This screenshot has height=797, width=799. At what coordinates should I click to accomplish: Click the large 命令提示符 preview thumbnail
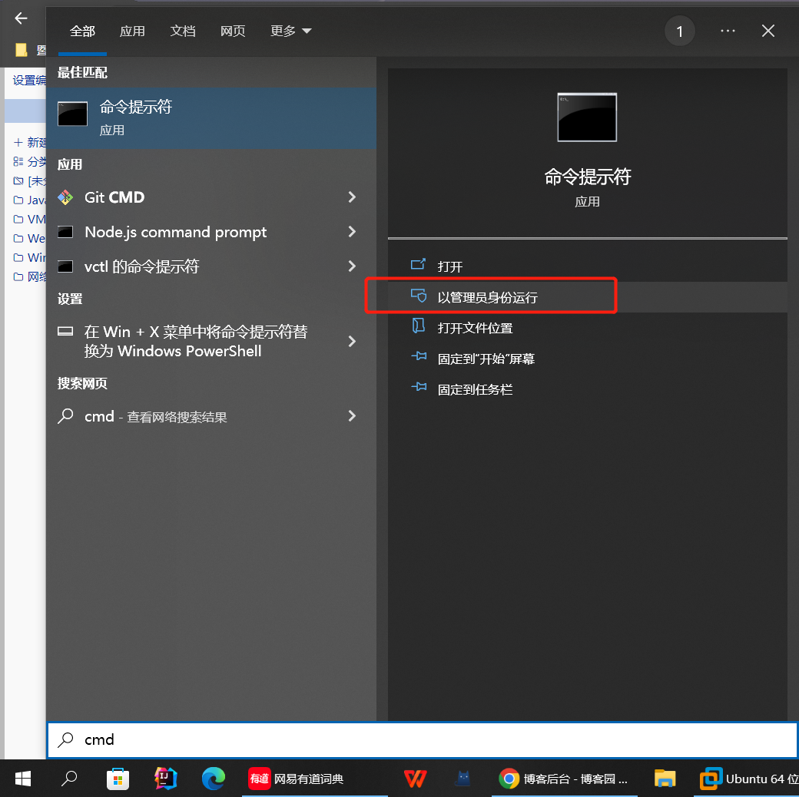pyautogui.click(x=587, y=117)
